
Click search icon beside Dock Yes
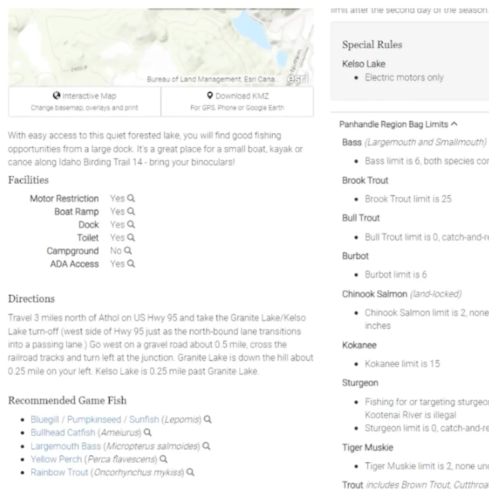click(131, 225)
